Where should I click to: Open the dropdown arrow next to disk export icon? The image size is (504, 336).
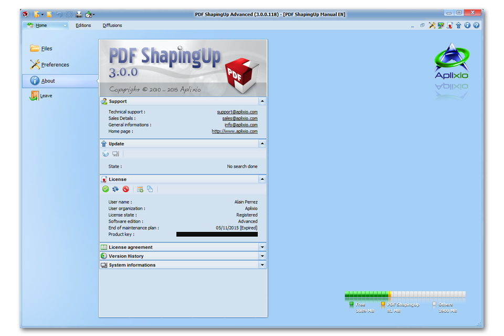93,15
